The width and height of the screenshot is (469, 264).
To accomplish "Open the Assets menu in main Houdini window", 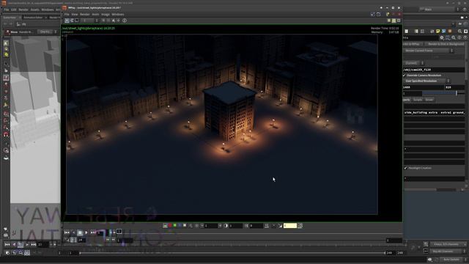I will click(x=34, y=10).
